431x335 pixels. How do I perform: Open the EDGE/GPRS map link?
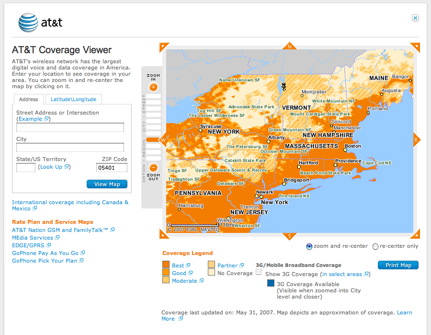[x=28, y=245]
